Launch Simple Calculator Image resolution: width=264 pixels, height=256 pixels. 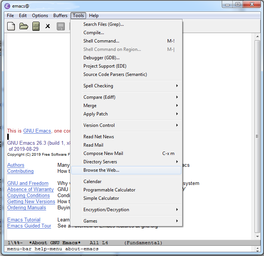pos(126,198)
